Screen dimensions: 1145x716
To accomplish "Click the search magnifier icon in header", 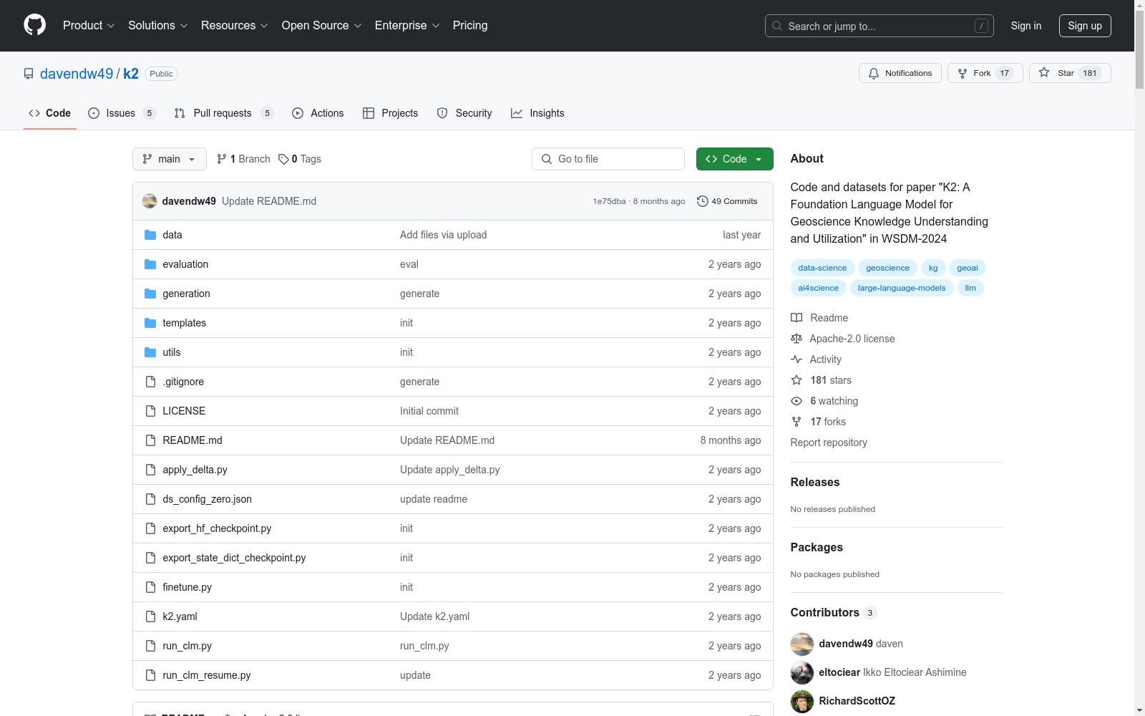I will 777,26.
